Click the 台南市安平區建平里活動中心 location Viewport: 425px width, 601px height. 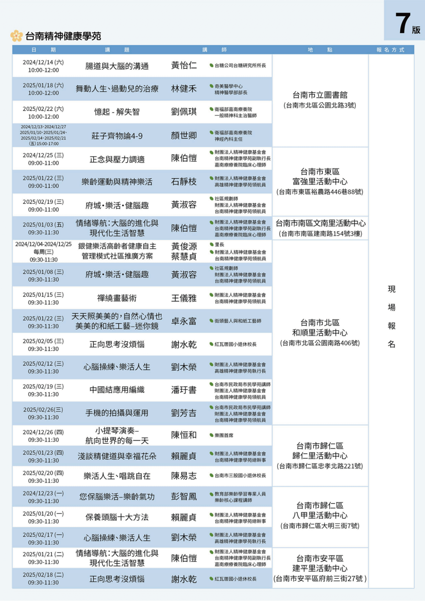[x=319, y=568]
